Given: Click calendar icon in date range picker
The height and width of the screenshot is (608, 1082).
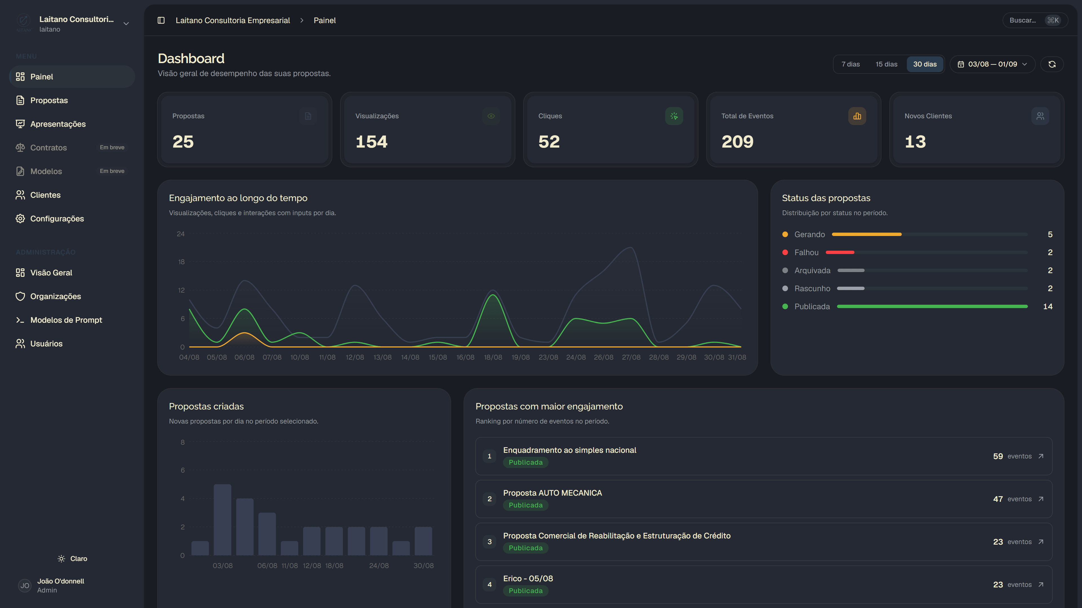Looking at the screenshot, I should [961, 64].
